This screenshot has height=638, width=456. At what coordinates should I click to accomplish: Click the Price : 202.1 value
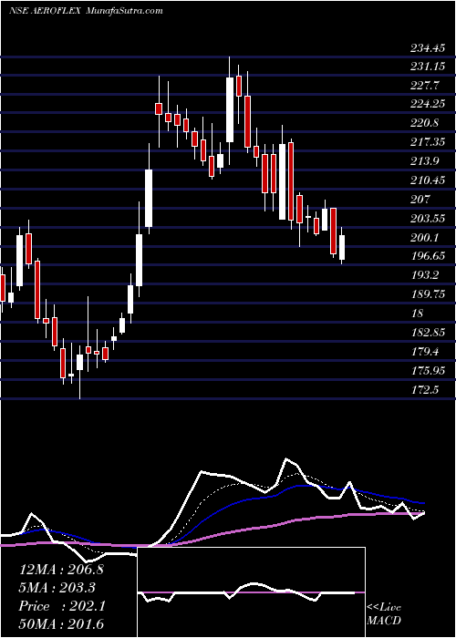coord(62,606)
